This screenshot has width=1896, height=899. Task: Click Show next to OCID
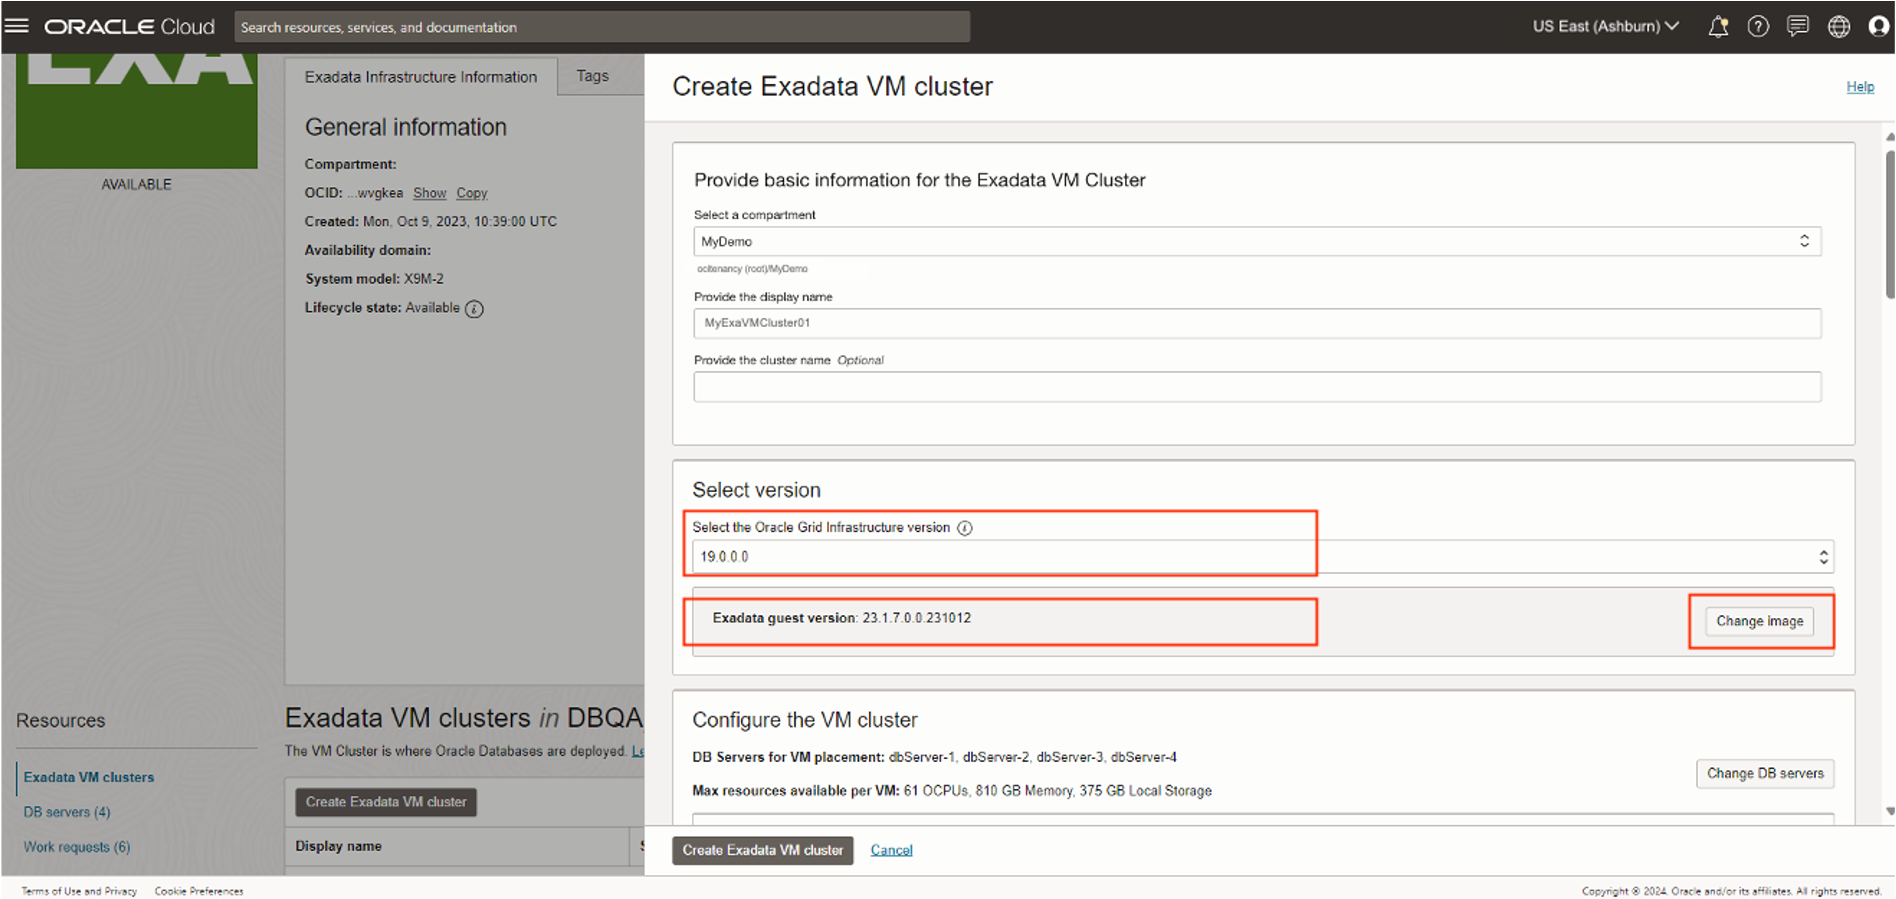[x=430, y=193]
